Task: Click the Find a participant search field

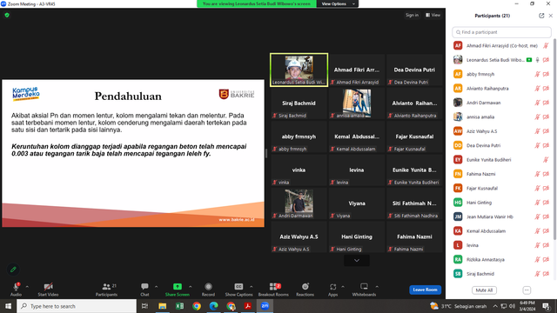Action: 501,32
